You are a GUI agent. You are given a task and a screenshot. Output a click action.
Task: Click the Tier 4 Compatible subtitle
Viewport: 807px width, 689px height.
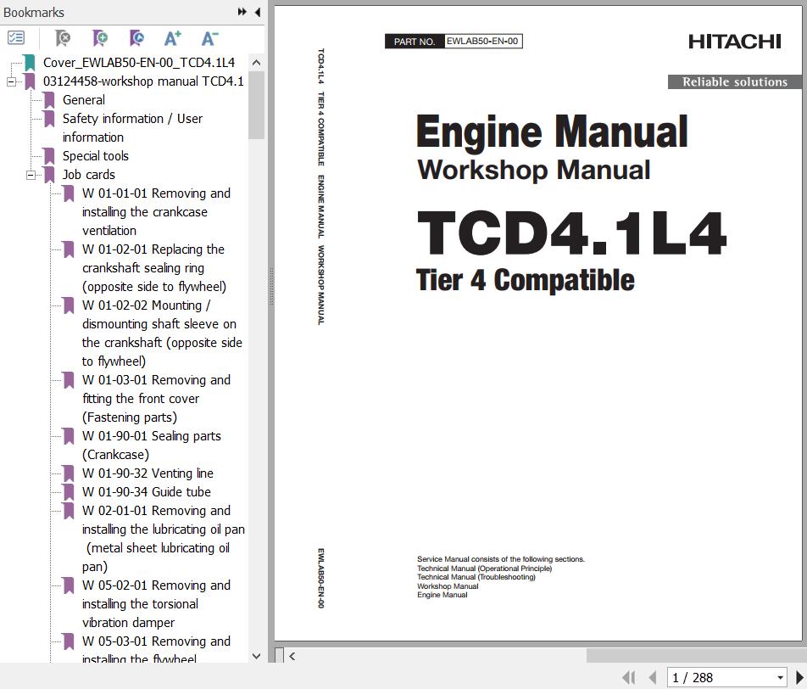(526, 280)
